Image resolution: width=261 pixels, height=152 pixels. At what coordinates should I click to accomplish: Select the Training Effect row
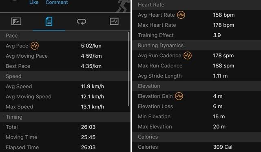point(197,35)
